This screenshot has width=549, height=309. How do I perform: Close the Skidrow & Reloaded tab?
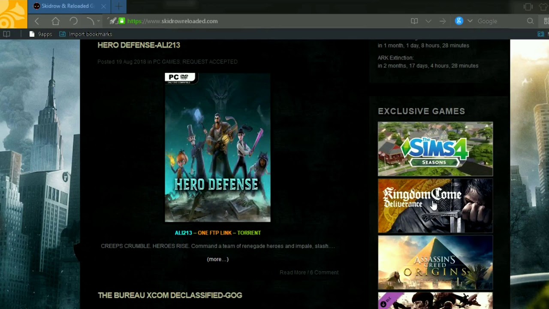coord(103,6)
